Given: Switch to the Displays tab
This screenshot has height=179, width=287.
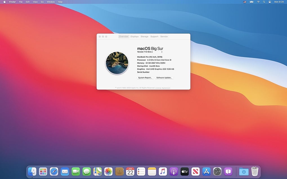Looking at the screenshot, I should pos(134,36).
